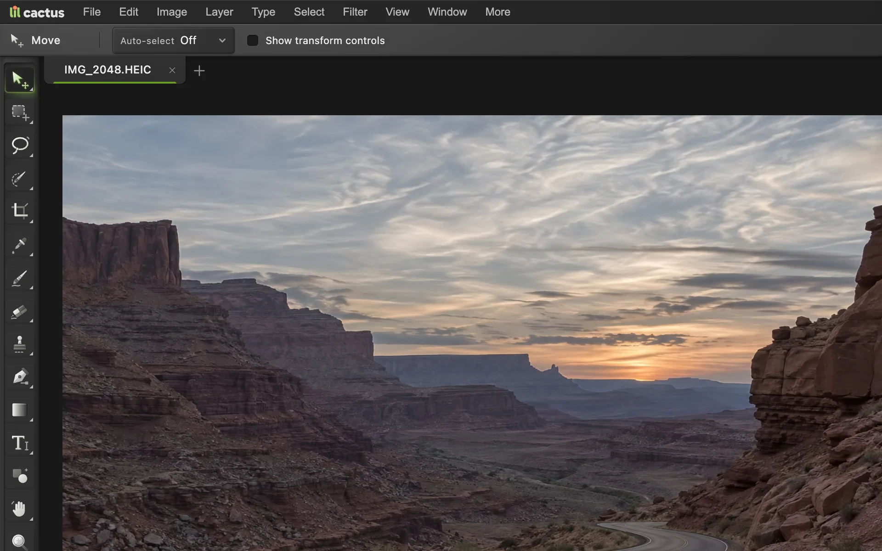Viewport: 882px width, 551px height.
Task: Select the Magic Wand selection tool
Action: tap(20, 179)
